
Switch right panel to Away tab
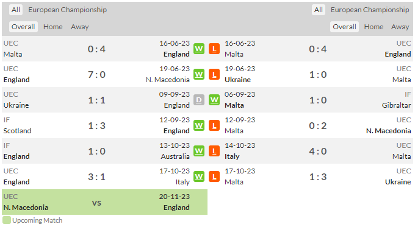pyautogui.click(x=400, y=27)
